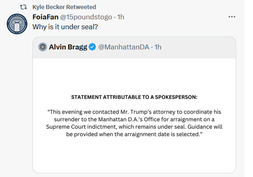Click the @15poundstogo handle
Image resolution: width=253 pixels, height=177 pixels.
[88, 17]
